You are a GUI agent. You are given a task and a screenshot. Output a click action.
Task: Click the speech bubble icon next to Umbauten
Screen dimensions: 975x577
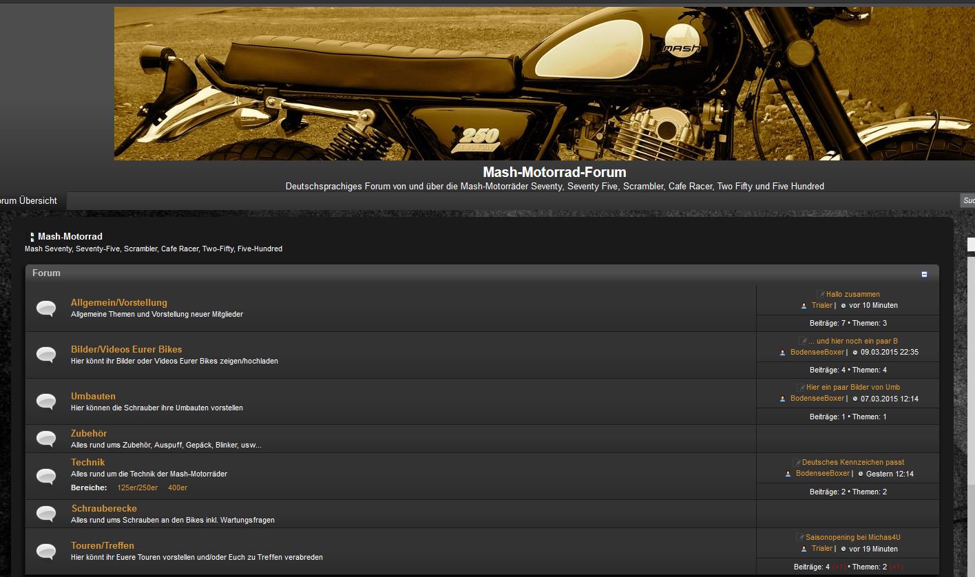46,401
